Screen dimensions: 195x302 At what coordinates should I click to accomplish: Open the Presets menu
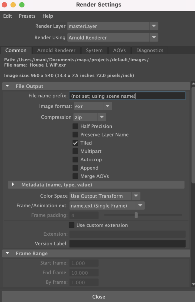click(27, 16)
